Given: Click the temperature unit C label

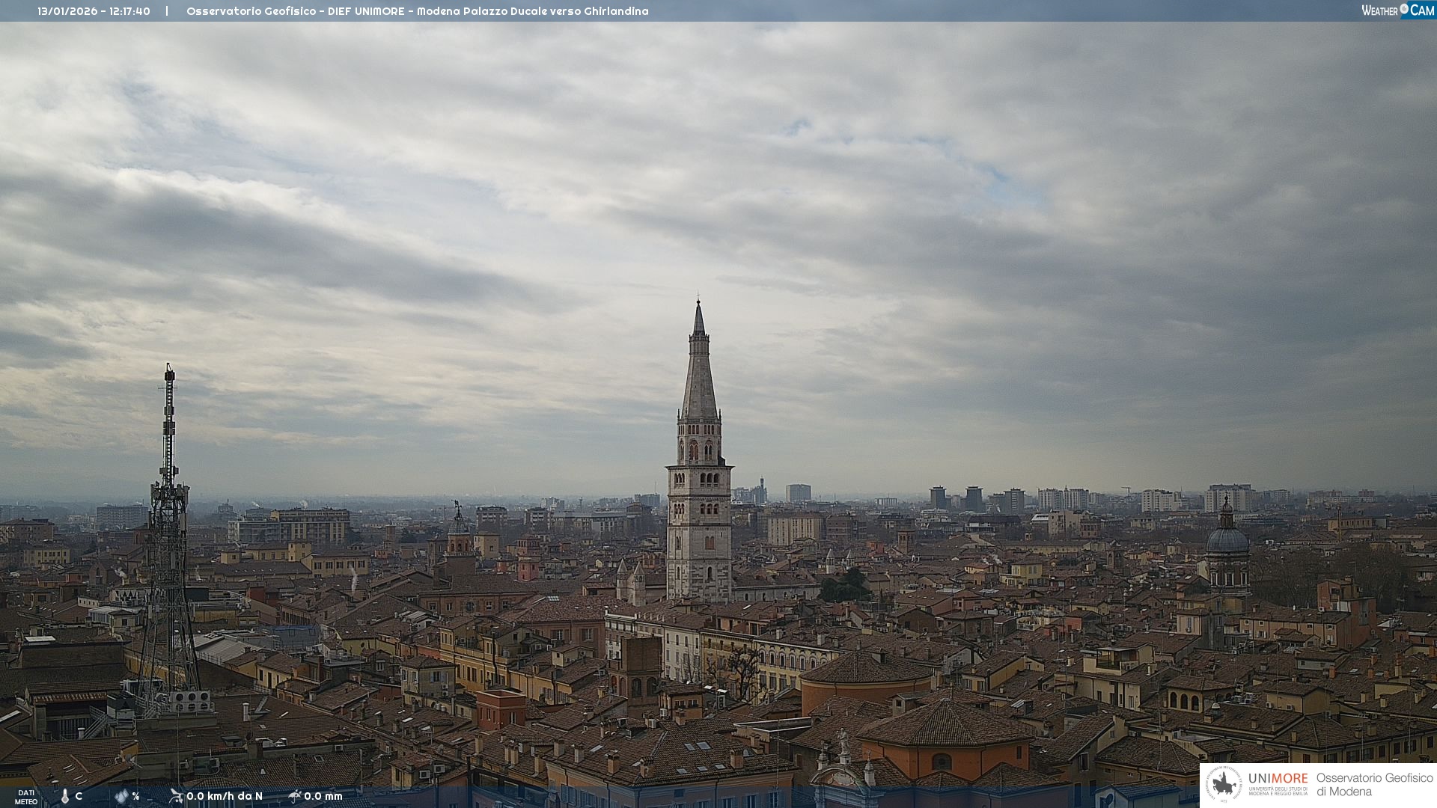Looking at the screenshot, I should (x=79, y=797).
